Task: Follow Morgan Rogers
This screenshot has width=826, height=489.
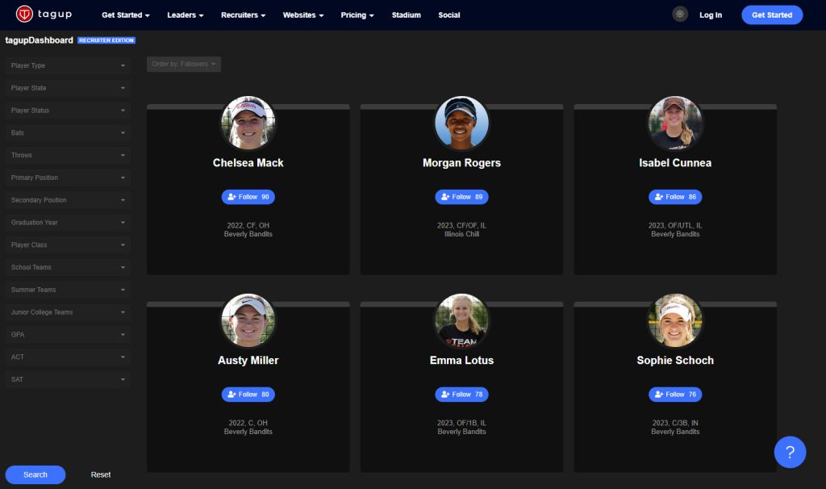Action: pos(461,197)
